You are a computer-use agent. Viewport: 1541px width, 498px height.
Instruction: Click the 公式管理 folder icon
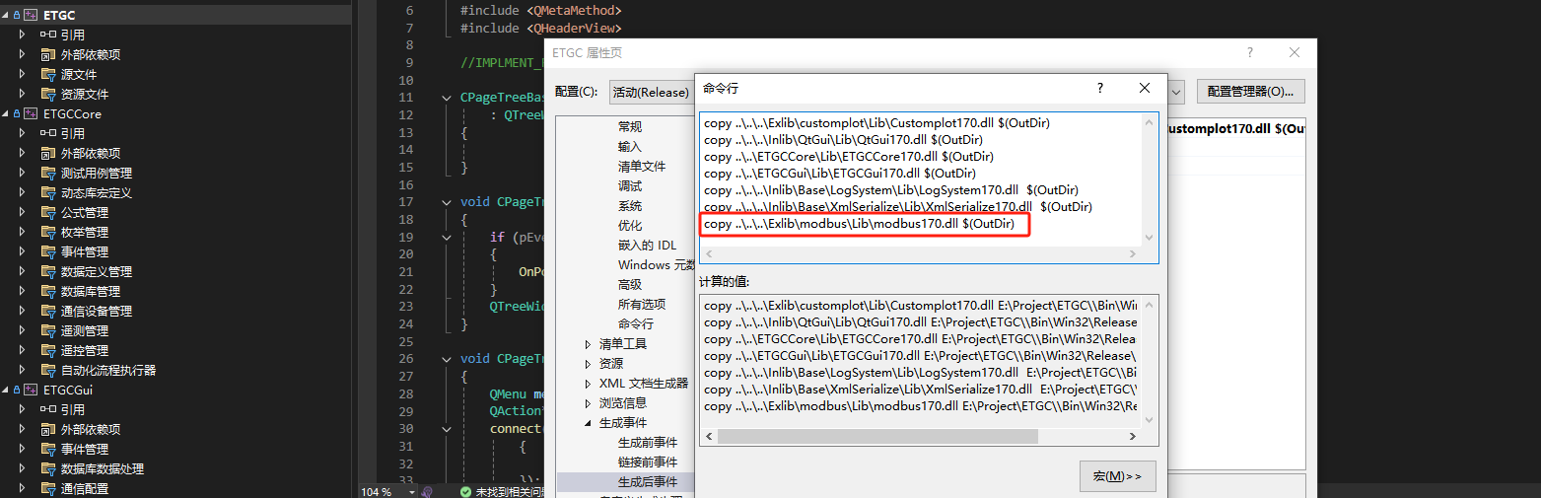click(48, 212)
